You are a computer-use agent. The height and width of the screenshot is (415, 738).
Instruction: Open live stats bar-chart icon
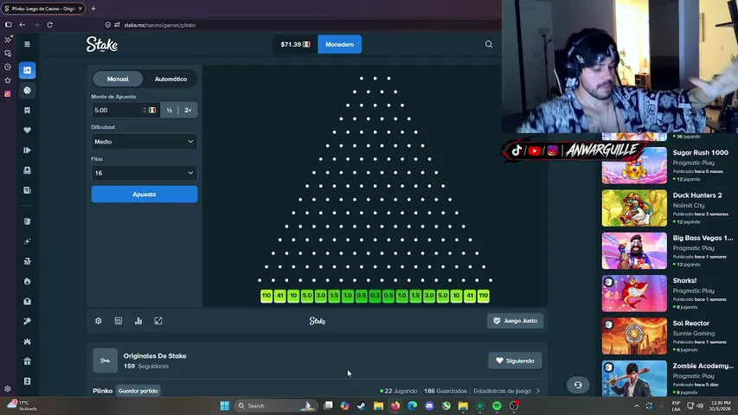click(x=138, y=321)
